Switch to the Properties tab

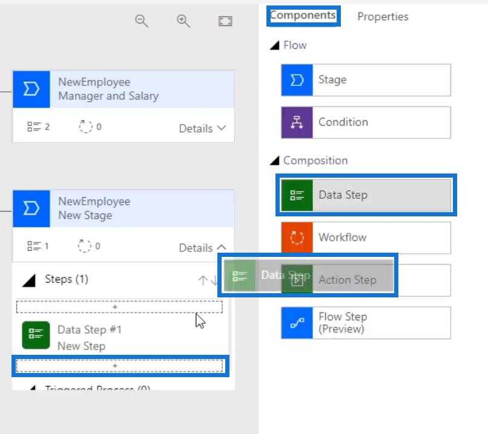[x=383, y=16]
